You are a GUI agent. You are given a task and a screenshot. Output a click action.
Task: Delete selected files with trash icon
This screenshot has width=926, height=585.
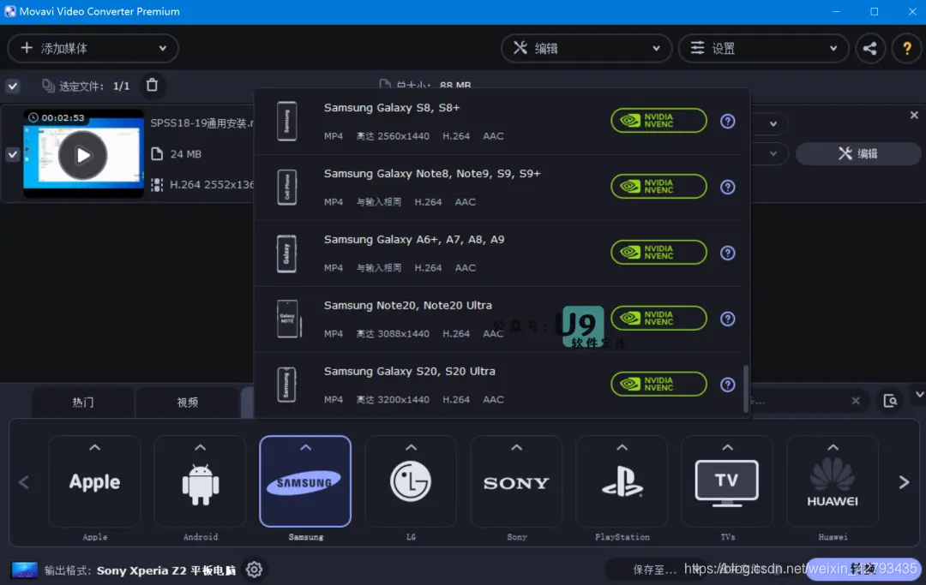coord(152,85)
